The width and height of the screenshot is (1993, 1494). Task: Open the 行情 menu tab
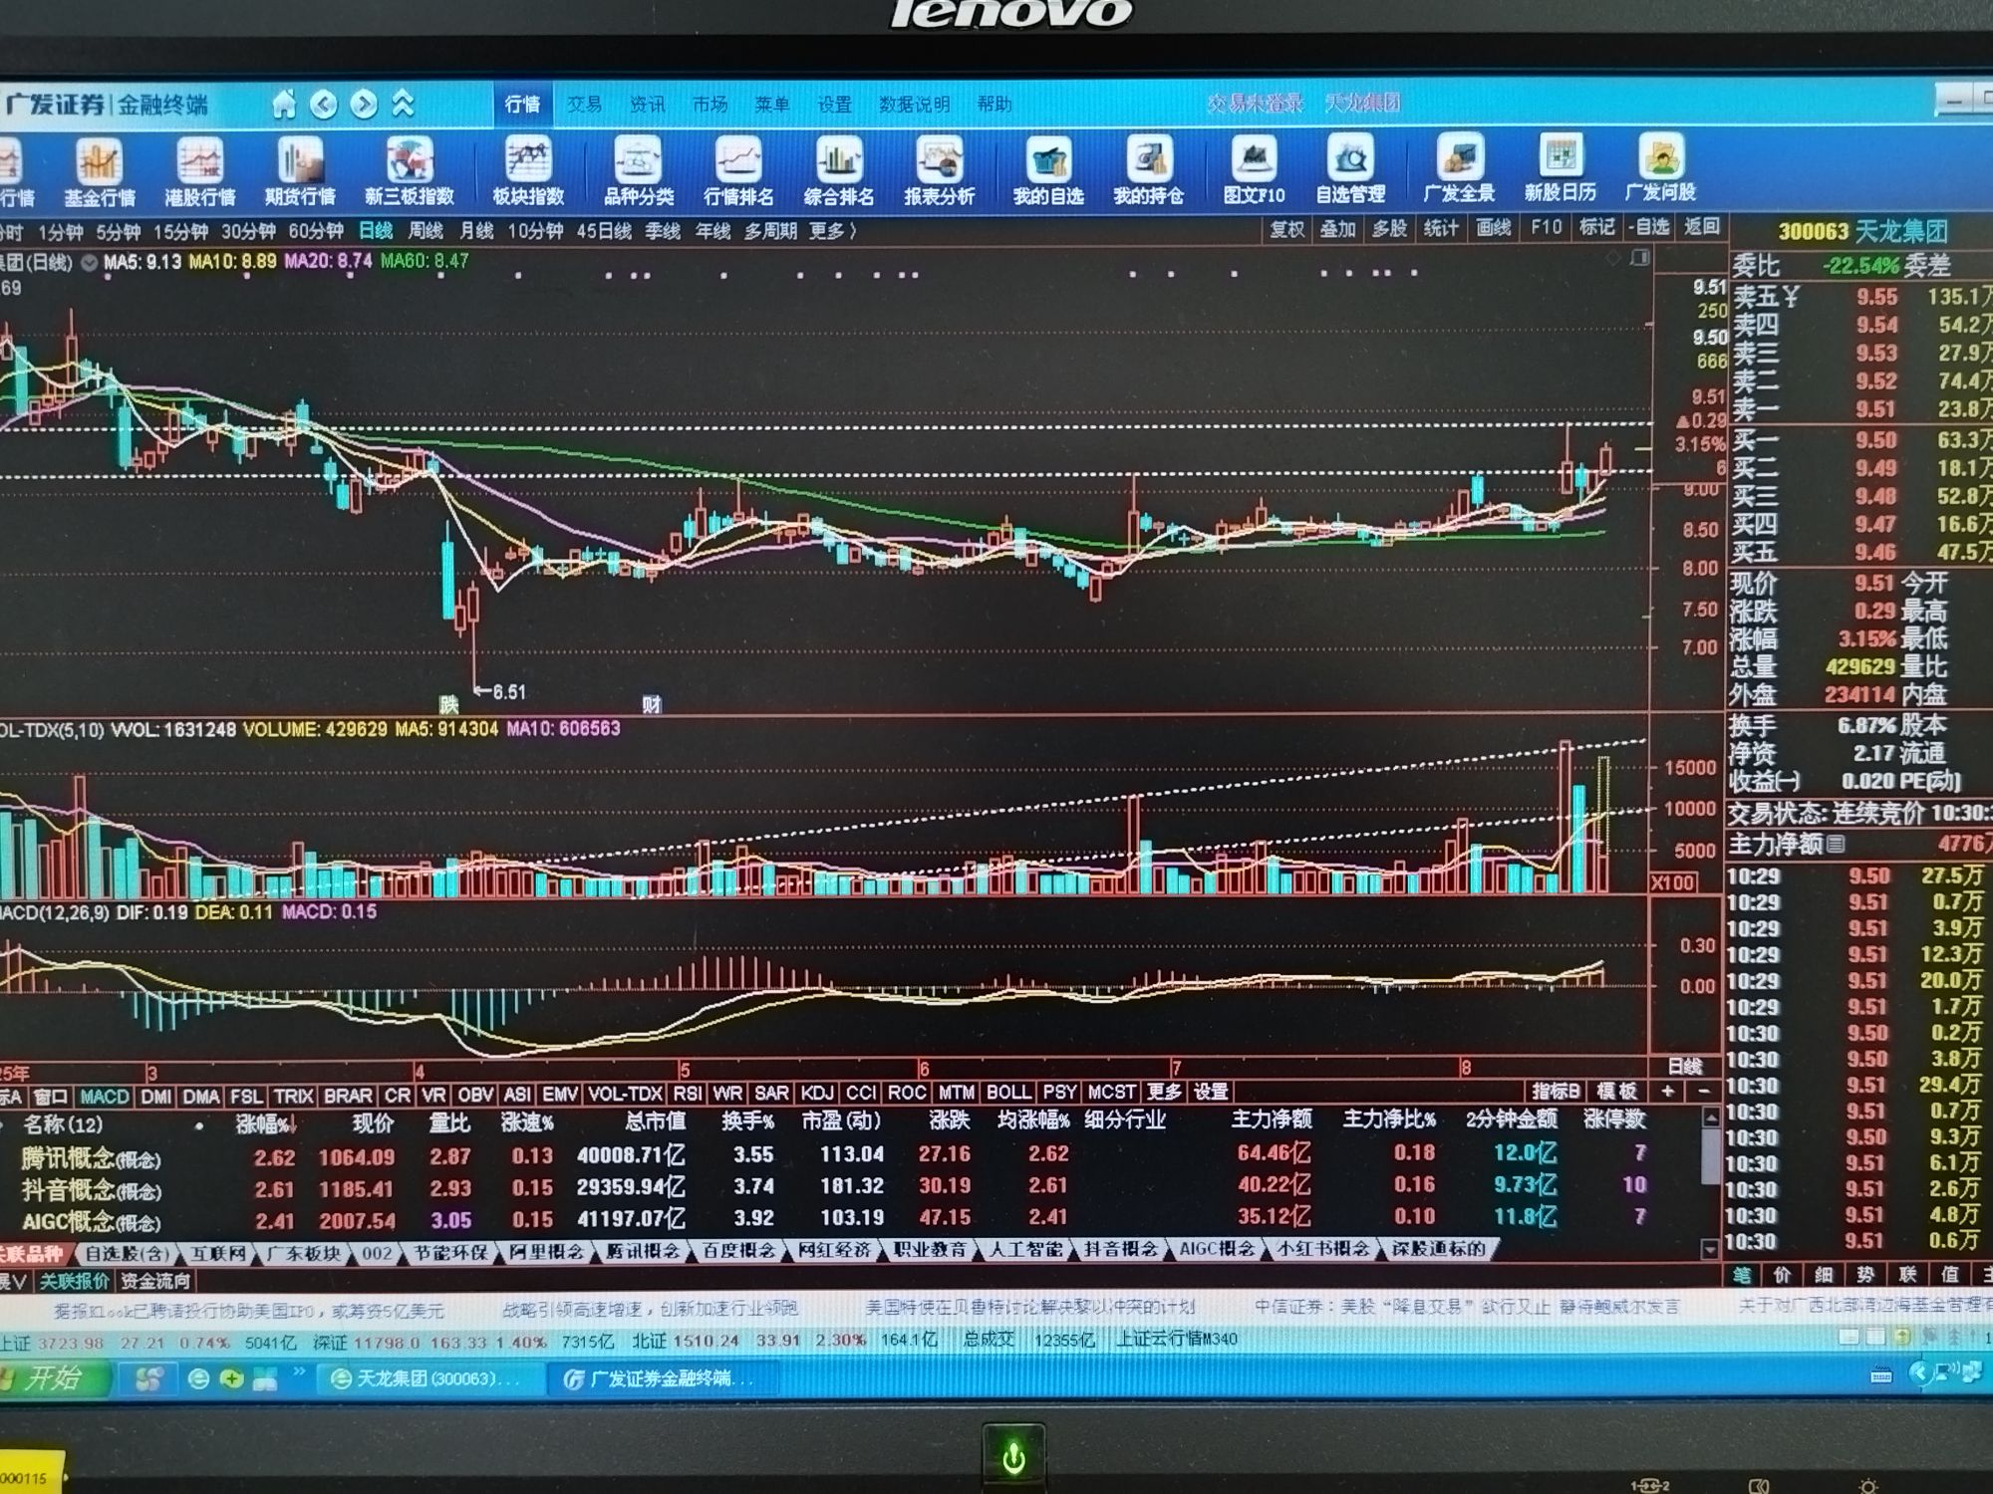[522, 105]
